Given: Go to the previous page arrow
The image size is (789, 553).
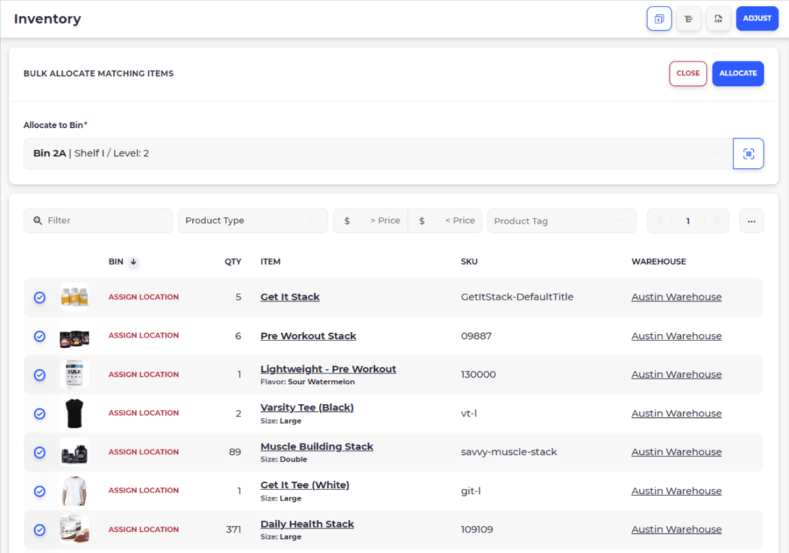Looking at the screenshot, I should (x=660, y=221).
